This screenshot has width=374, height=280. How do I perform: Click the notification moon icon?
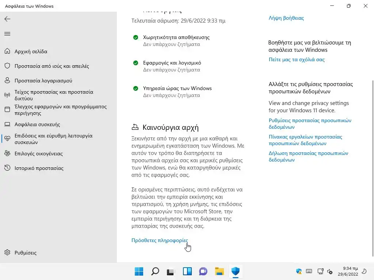coord(365,271)
